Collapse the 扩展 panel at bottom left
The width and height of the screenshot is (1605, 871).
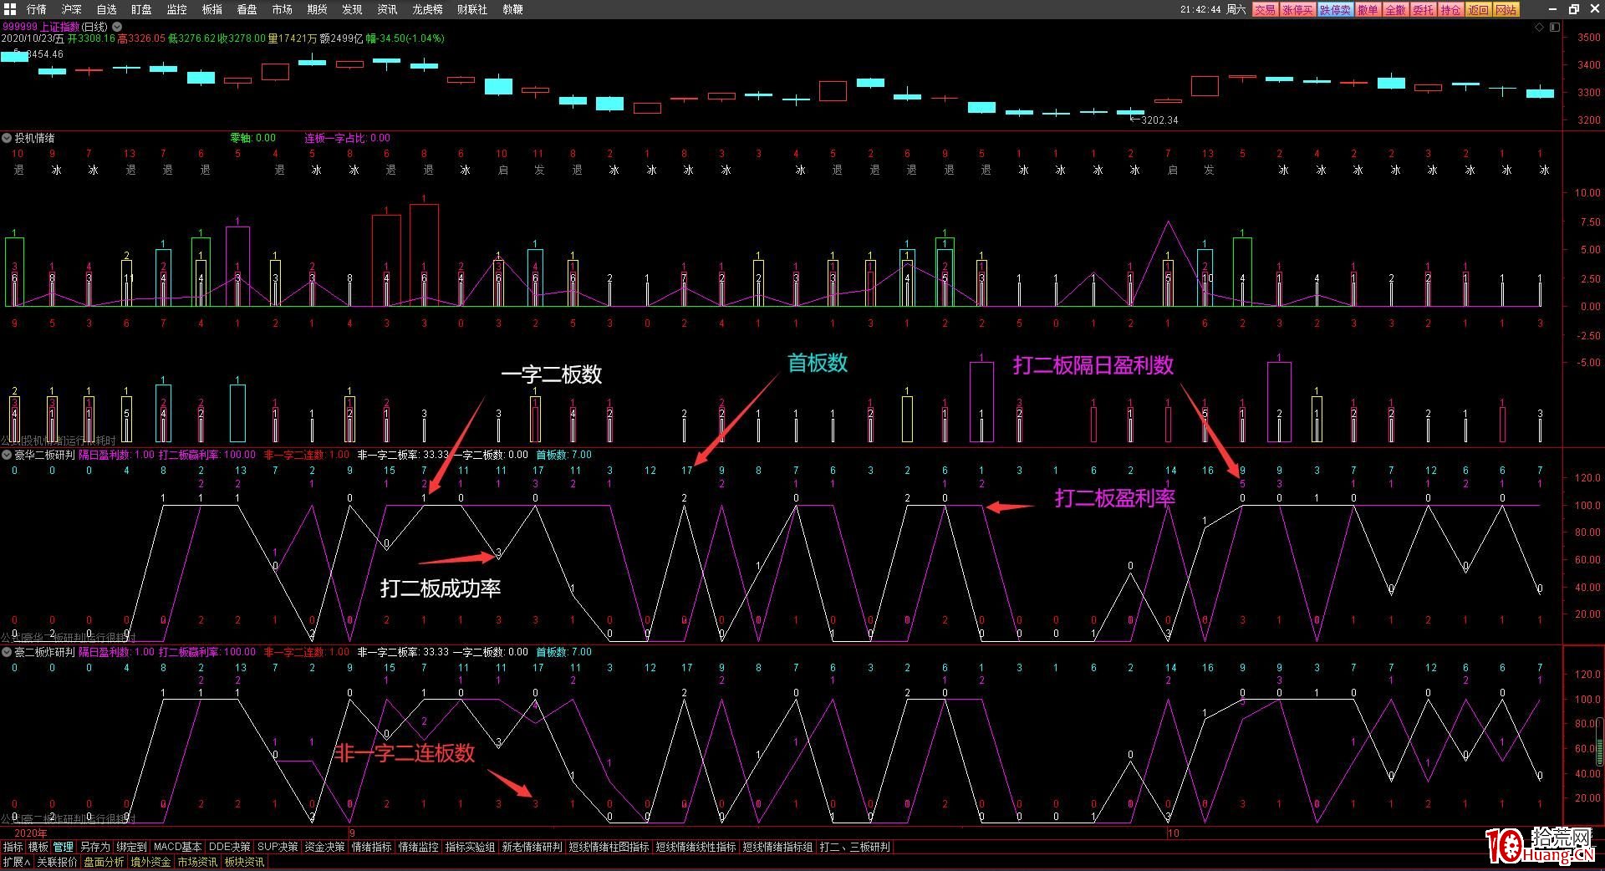[17, 862]
